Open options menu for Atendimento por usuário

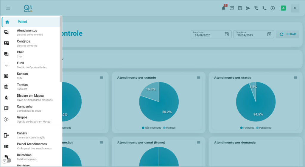point(199,77)
